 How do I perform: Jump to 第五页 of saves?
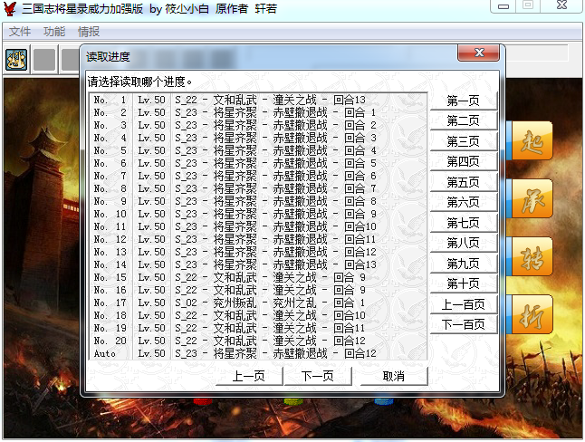pos(464,182)
